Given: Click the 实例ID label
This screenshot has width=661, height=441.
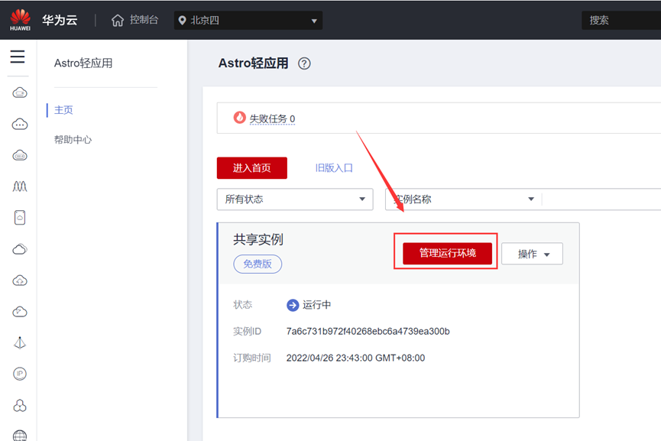Looking at the screenshot, I should pos(248,332).
